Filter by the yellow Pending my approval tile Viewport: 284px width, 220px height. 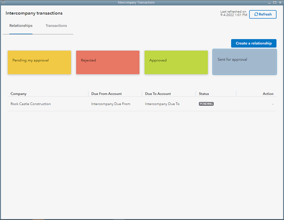point(39,62)
